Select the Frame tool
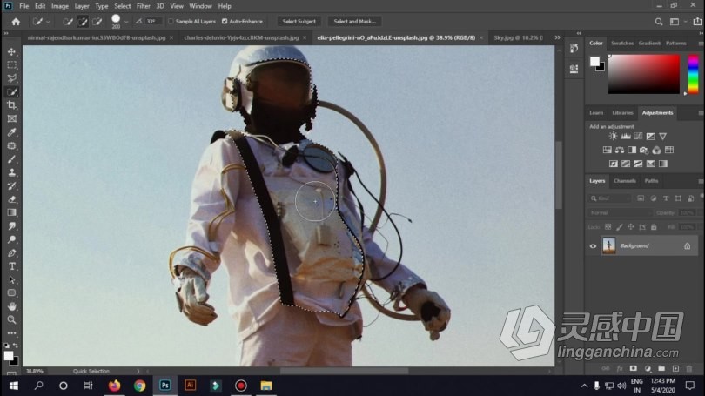The height and width of the screenshot is (396, 705). 12,118
